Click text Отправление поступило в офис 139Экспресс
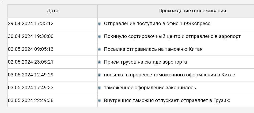 pyautogui.click(x=157, y=24)
